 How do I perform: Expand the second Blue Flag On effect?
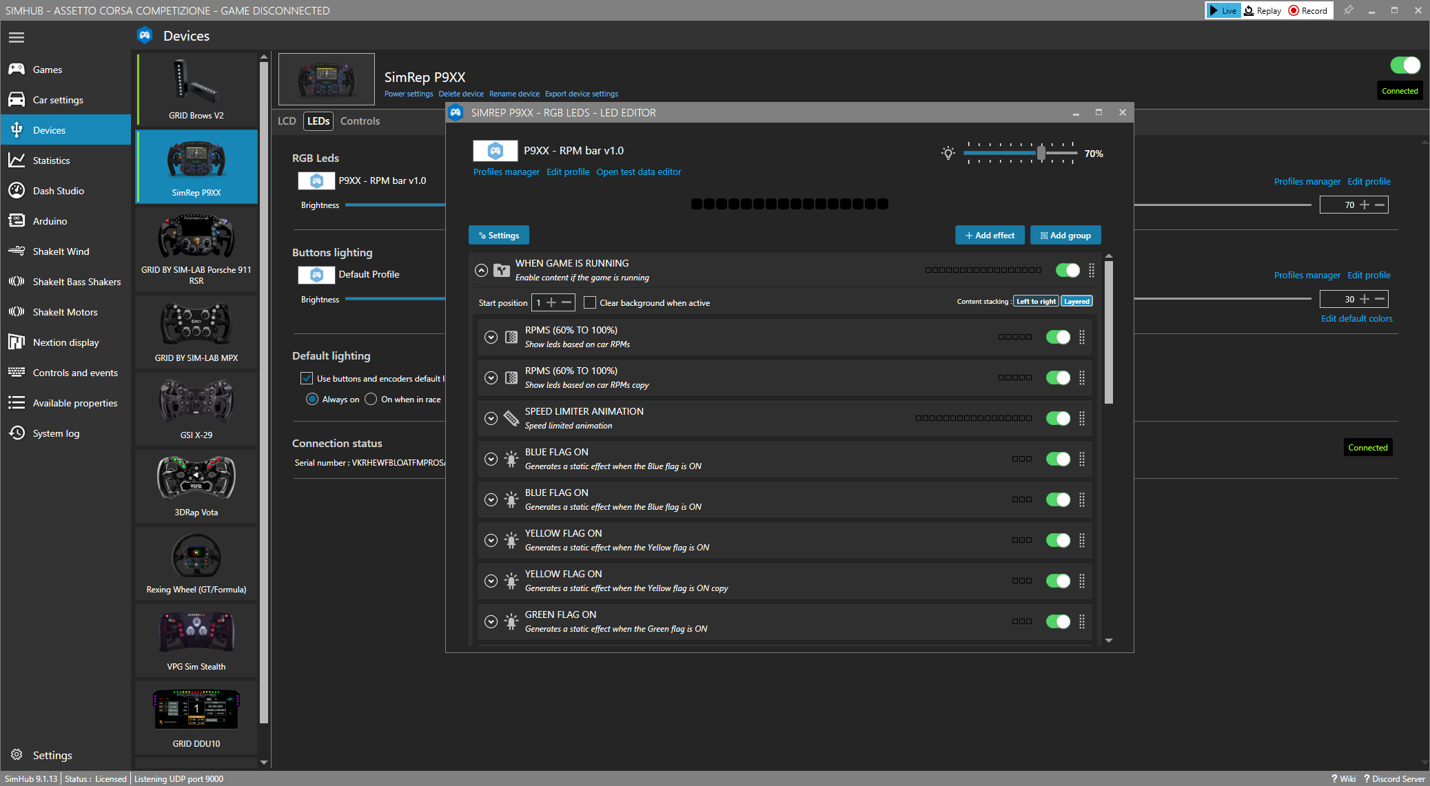pos(491,499)
